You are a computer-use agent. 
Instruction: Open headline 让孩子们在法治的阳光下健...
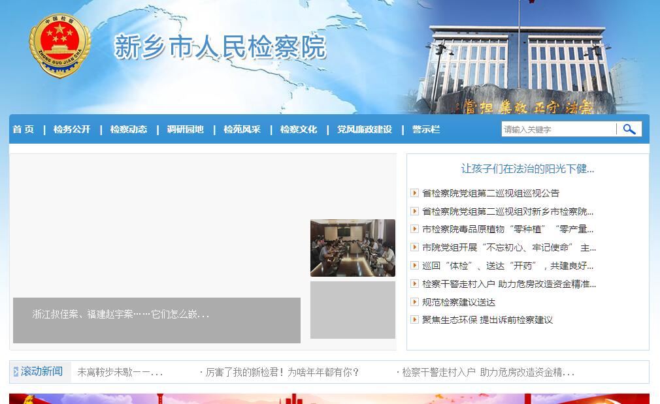[x=527, y=168]
